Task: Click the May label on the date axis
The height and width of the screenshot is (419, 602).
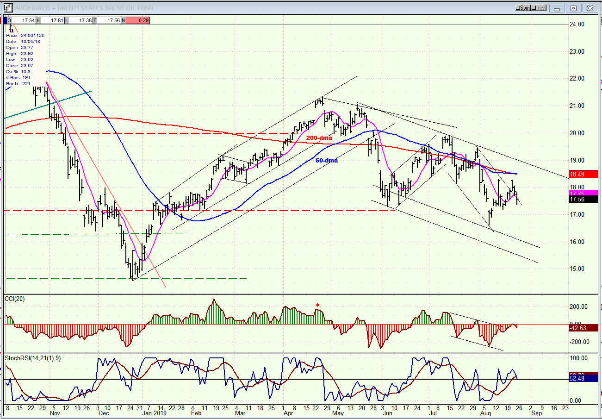Action: pos(338,413)
